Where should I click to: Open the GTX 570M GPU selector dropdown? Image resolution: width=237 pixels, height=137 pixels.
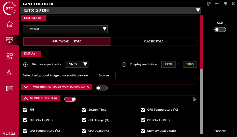coord(110,10)
